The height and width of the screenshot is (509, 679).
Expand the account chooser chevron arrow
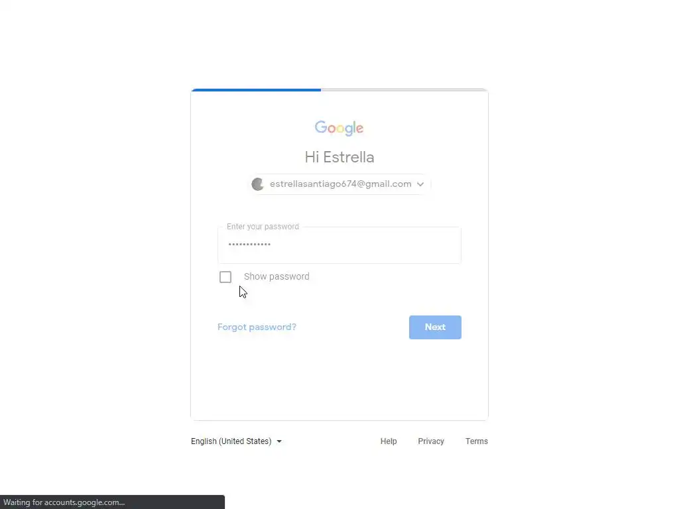(420, 184)
